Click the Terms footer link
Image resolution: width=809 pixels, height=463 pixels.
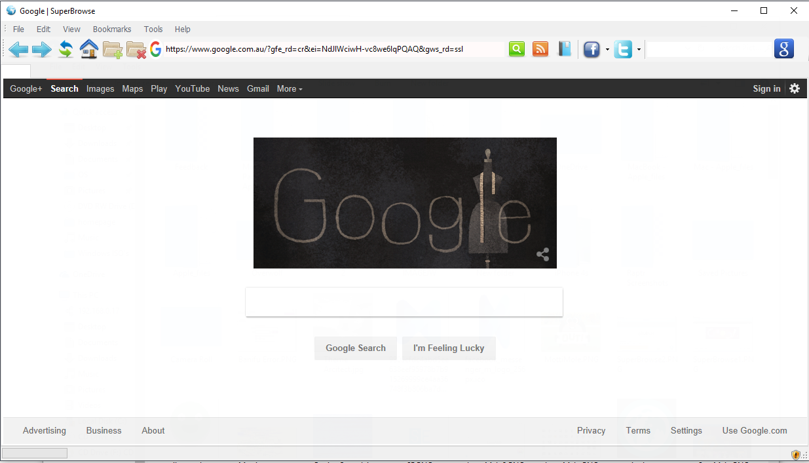click(x=638, y=430)
